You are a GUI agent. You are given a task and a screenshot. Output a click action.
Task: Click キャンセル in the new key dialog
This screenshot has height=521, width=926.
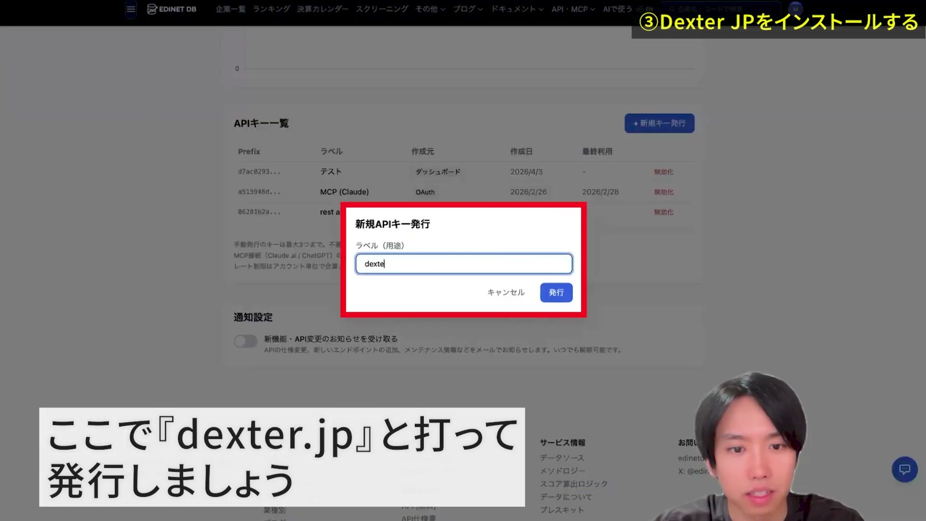click(506, 292)
